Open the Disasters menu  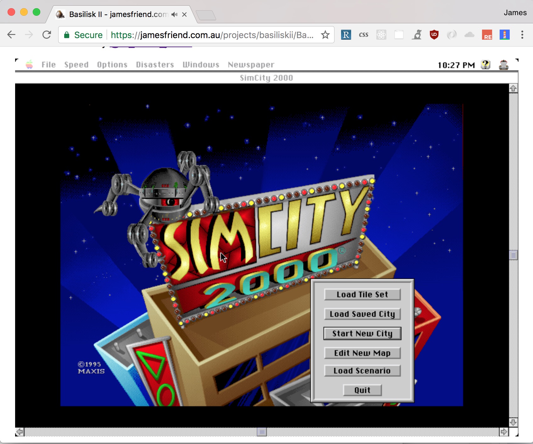155,65
